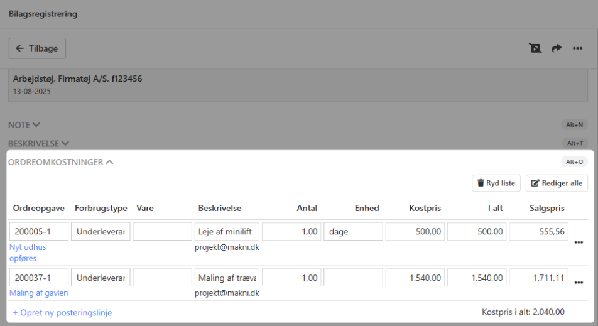Click the Enhed field containing dage
This screenshot has width=598, height=326.
click(x=353, y=231)
